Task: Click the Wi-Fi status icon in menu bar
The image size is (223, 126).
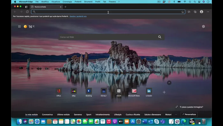Action: tap(185, 2)
